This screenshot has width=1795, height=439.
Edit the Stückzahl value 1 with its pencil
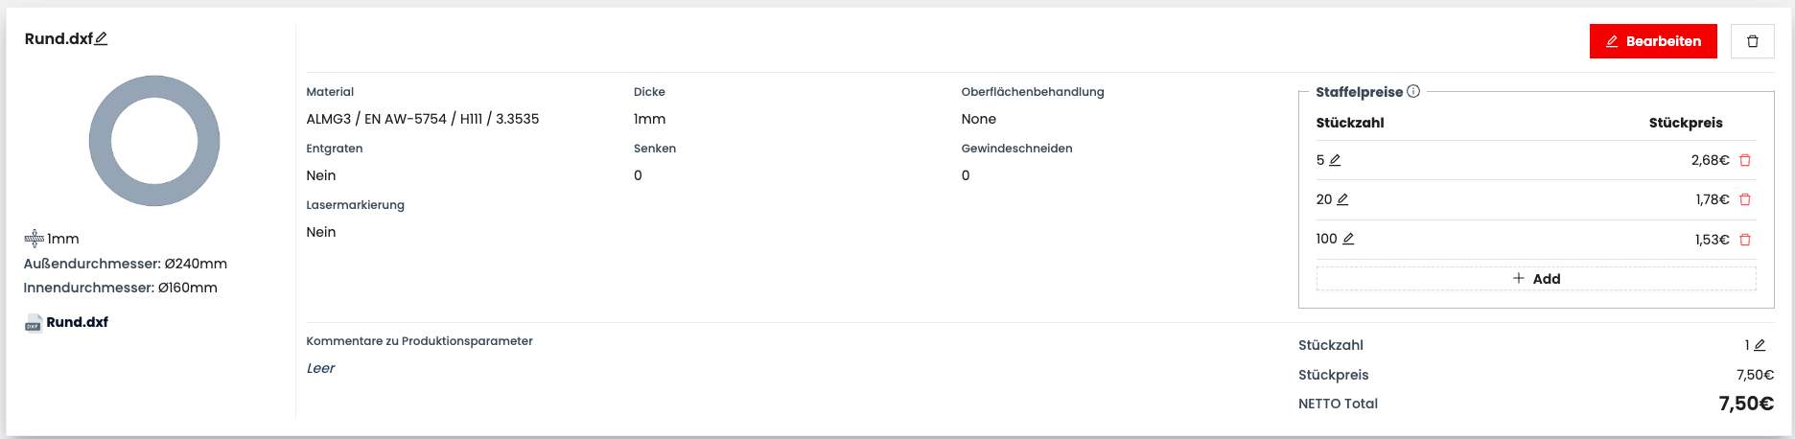tap(1760, 345)
